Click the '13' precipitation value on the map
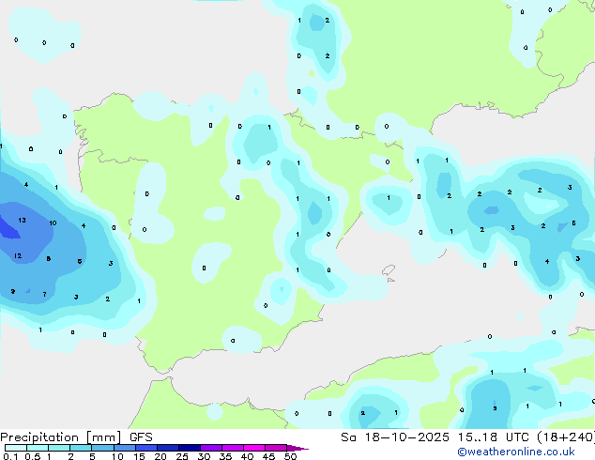 point(22,220)
